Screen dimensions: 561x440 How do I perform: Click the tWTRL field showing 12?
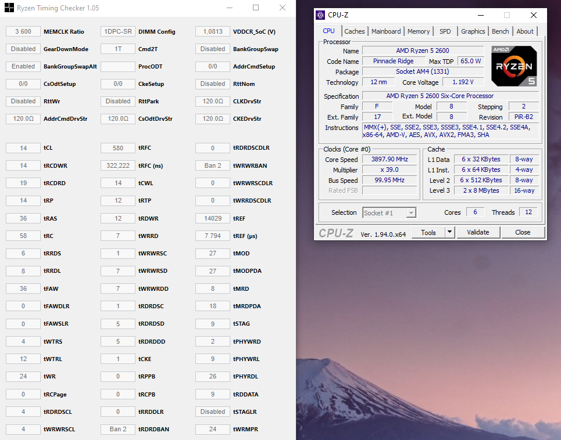pyautogui.click(x=23, y=359)
